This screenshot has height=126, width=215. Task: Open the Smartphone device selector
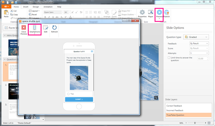35,30
